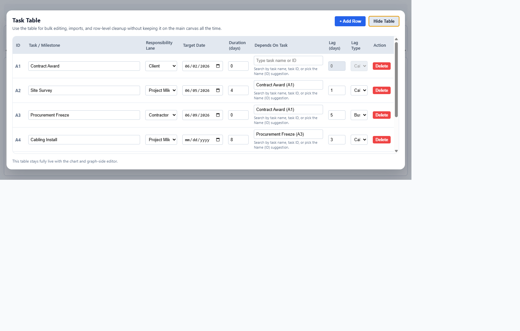Click the A2 row ID
Viewport: 520px width, 331px height.
click(x=18, y=91)
